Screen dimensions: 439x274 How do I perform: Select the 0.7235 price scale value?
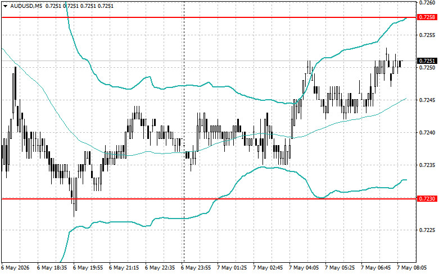tap(427, 165)
